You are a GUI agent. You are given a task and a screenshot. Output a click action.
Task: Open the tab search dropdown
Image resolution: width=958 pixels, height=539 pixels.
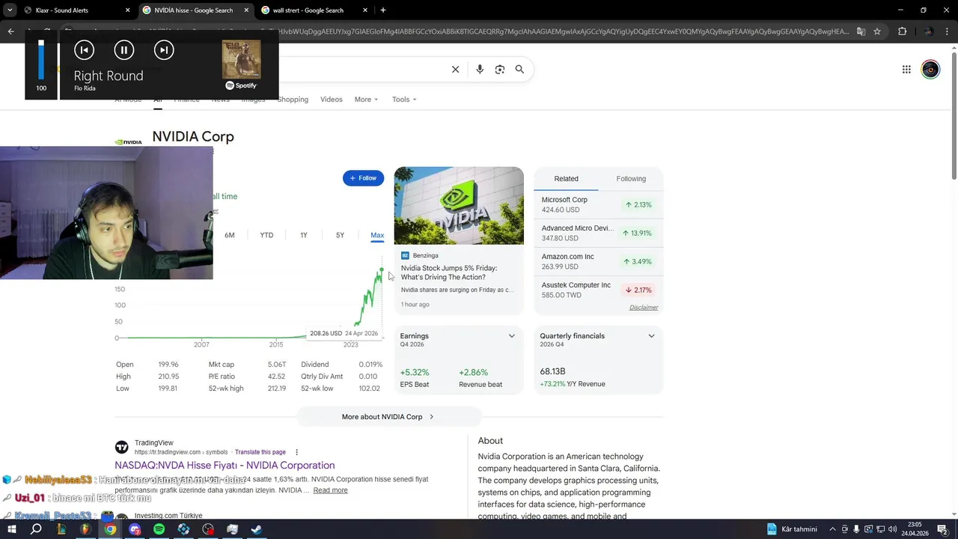(x=10, y=10)
